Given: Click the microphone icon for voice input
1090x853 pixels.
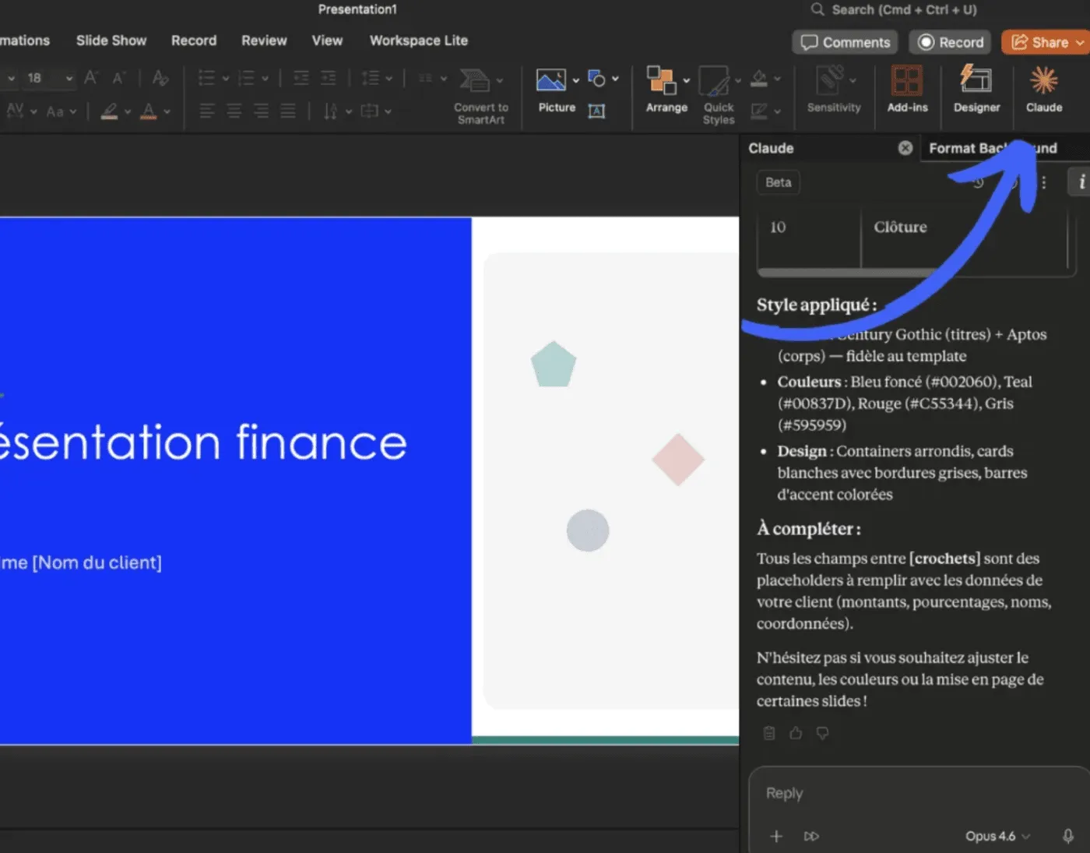Looking at the screenshot, I should click(x=1068, y=836).
